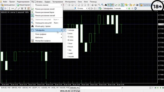Create a Новый проект
Viewport: 164px width, 92px height.
tap(23, 5)
